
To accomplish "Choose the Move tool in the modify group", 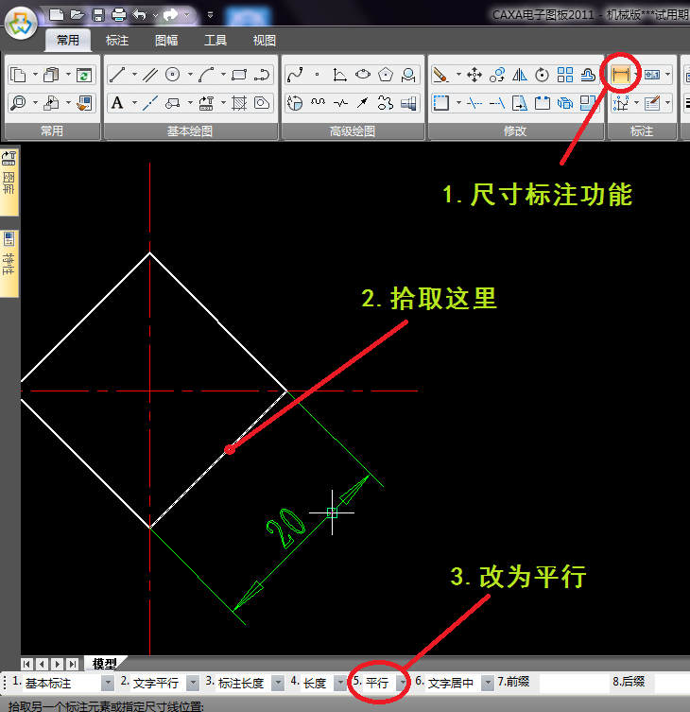I will click(x=474, y=75).
